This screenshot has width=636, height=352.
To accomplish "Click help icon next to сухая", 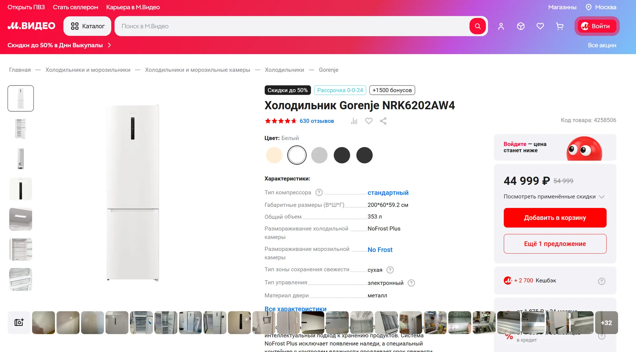I will tap(390, 270).
